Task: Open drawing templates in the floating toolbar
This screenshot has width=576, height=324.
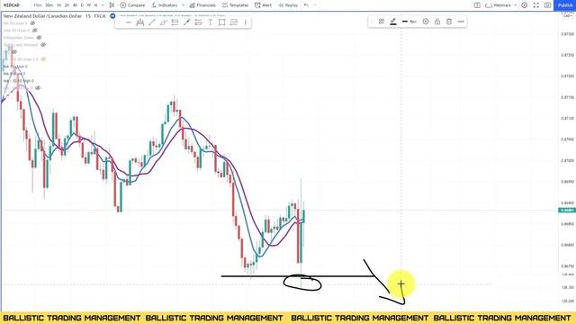Action: point(382,22)
